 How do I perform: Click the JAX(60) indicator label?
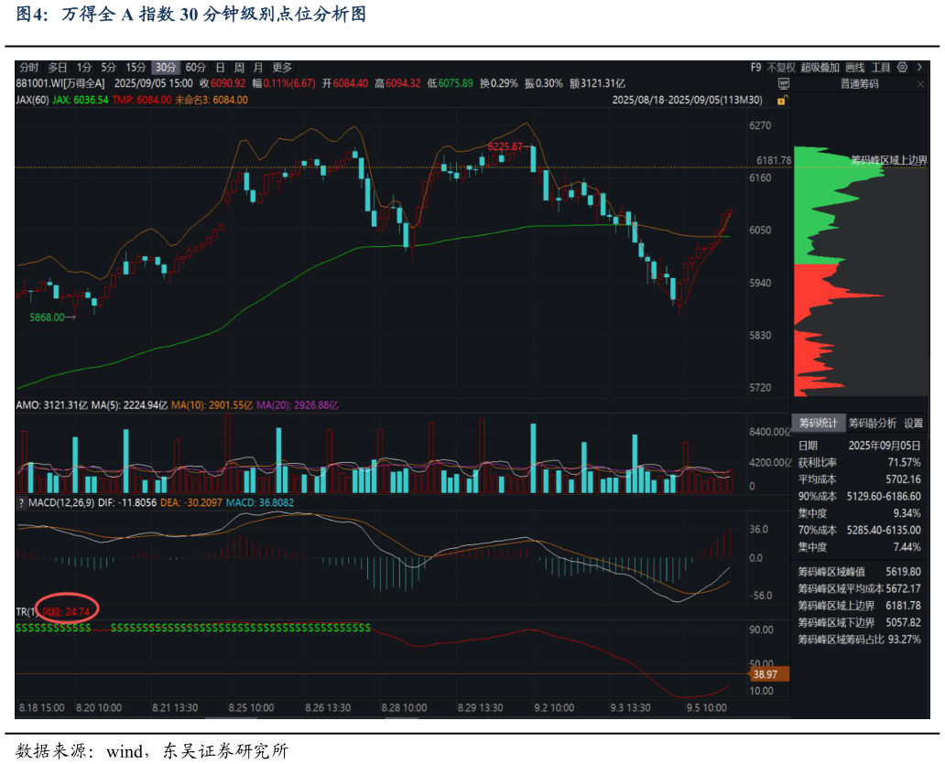[x=32, y=100]
